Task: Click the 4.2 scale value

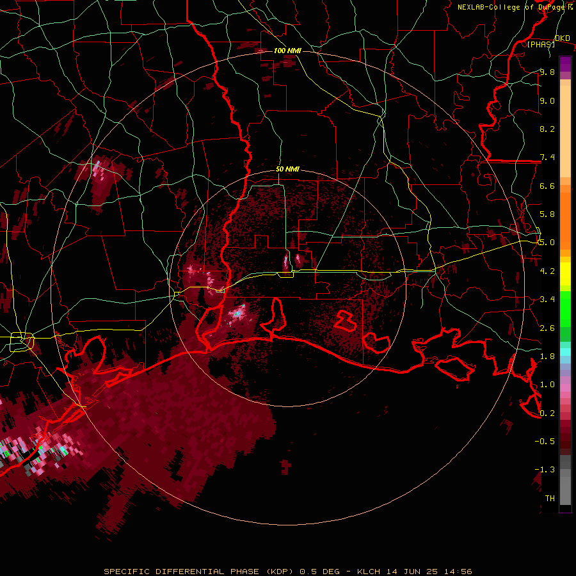Action: [547, 271]
